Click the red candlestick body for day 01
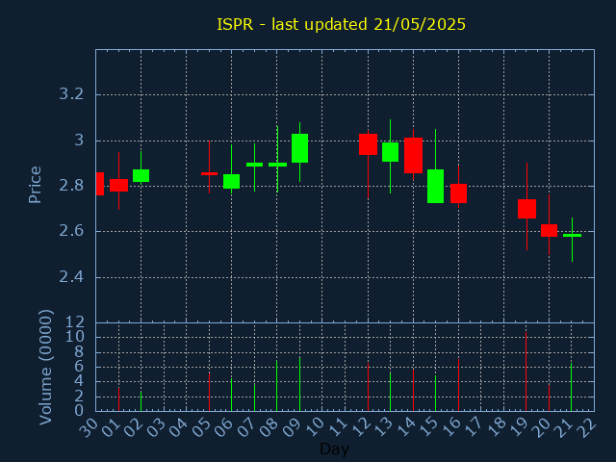 click(118, 185)
